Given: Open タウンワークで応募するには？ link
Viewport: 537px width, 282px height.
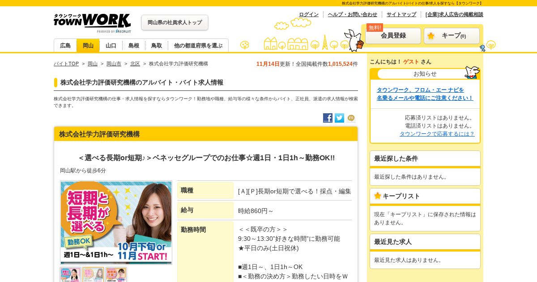Looking at the screenshot, I should (x=437, y=134).
